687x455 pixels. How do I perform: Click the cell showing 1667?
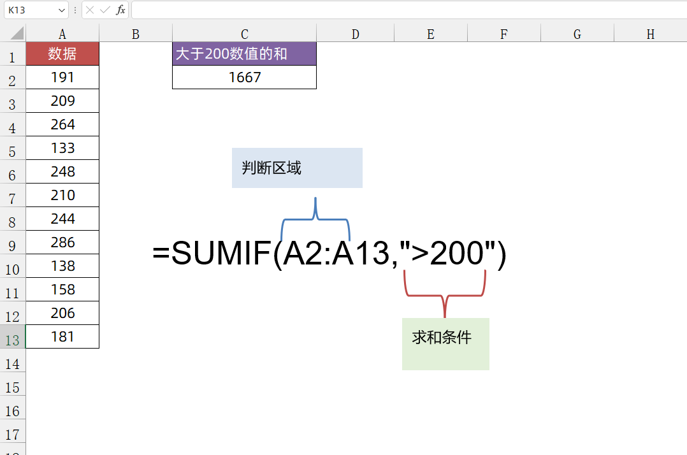tap(244, 77)
